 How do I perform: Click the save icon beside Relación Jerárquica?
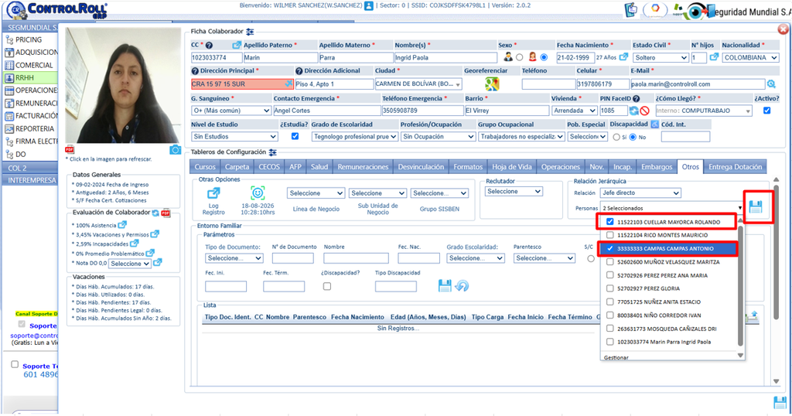click(756, 207)
